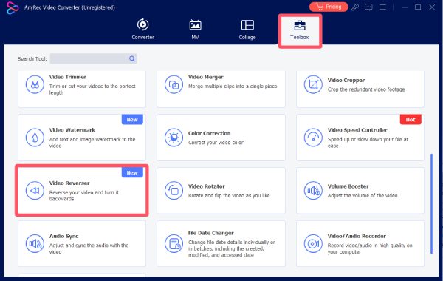The height and width of the screenshot is (281, 443).
Task: Open the Video Rotator icon
Action: click(174, 191)
